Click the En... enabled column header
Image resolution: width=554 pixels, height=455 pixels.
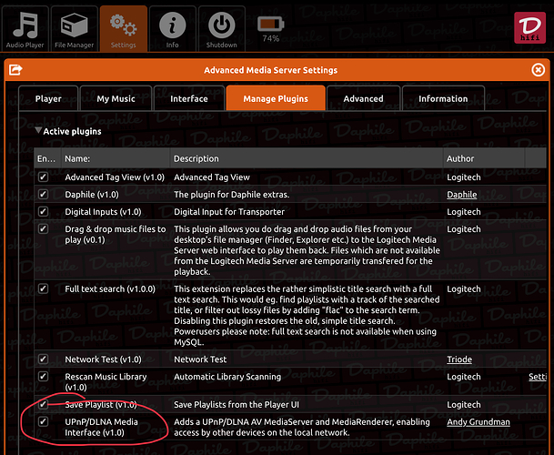tap(47, 158)
